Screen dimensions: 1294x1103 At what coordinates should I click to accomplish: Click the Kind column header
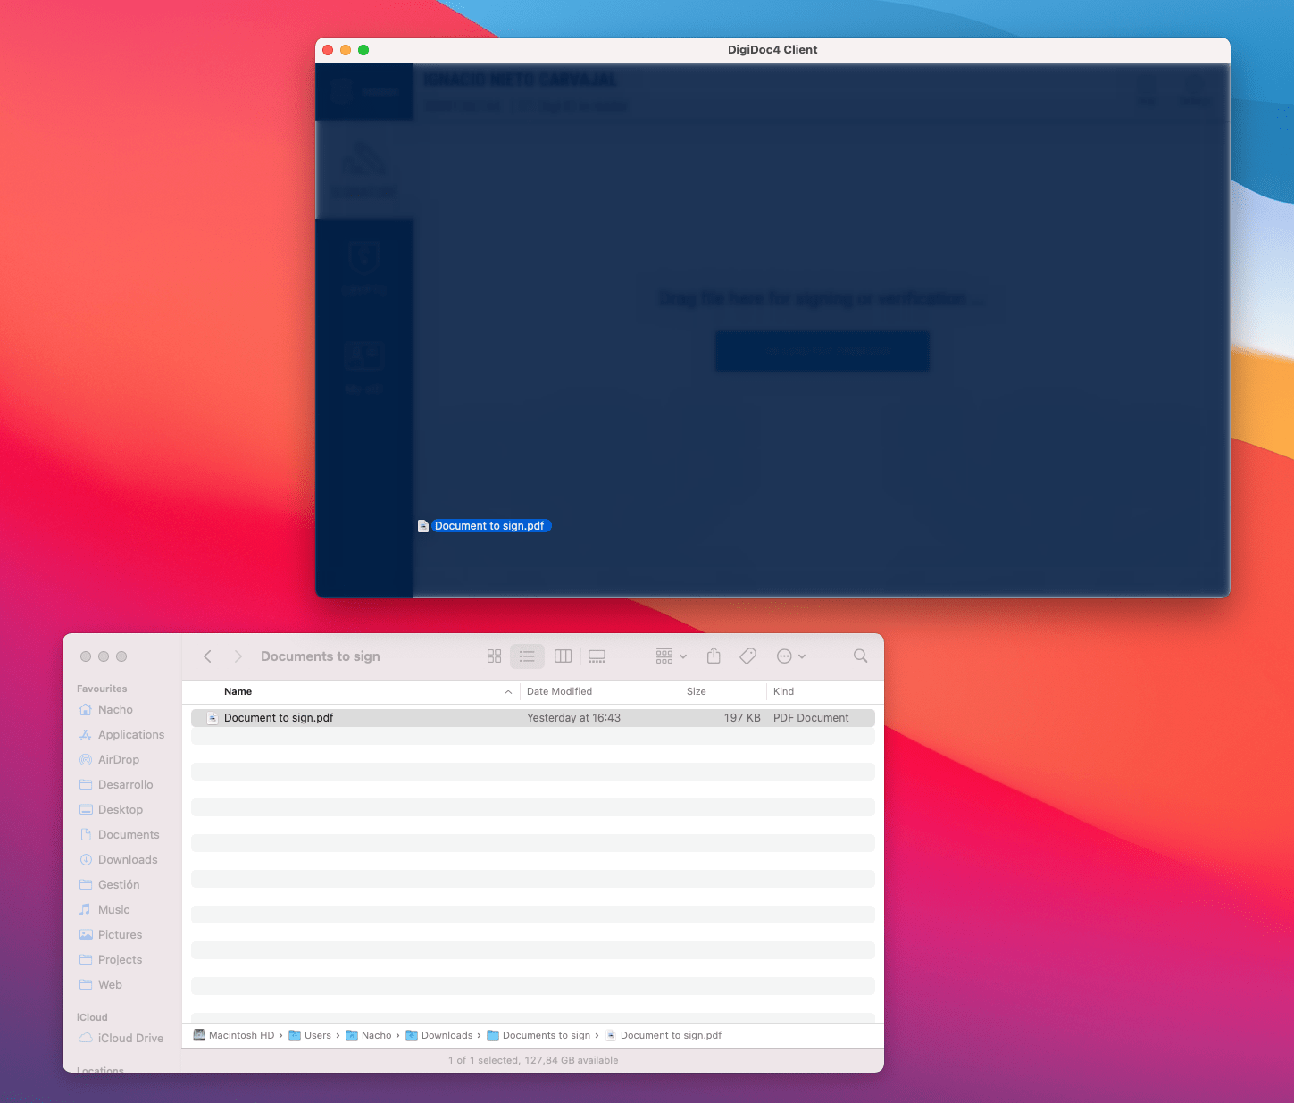(x=783, y=691)
